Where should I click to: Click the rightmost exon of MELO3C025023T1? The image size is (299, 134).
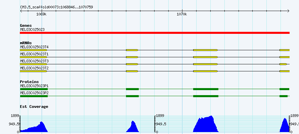(285, 57)
